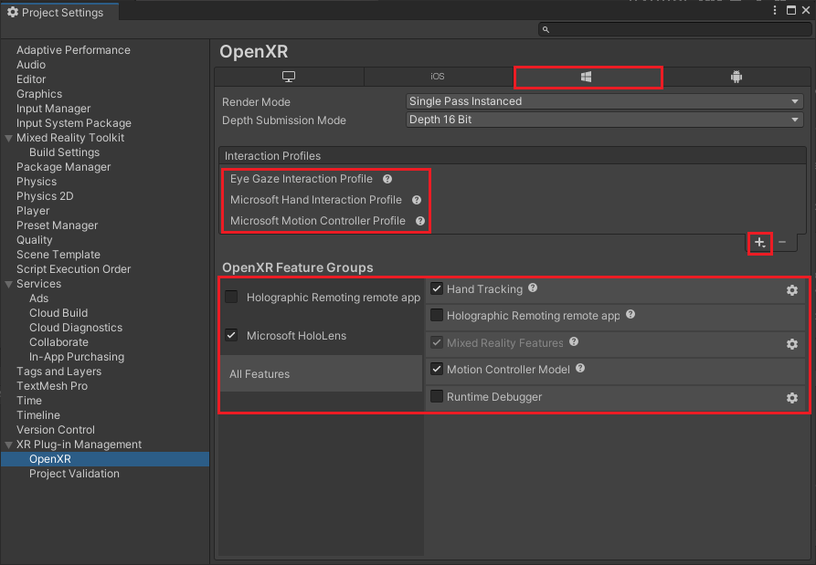The image size is (816, 565).
Task: Open Cloud Diagnostics under Services
Action: tap(76, 328)
